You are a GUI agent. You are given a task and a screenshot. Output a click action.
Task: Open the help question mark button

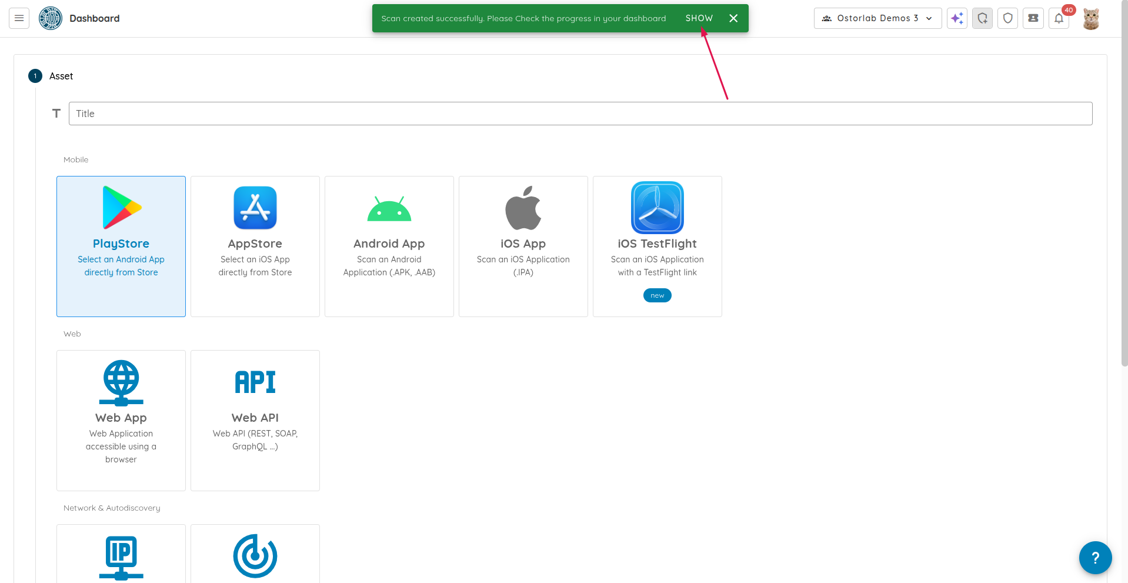tap(1095, 557)
